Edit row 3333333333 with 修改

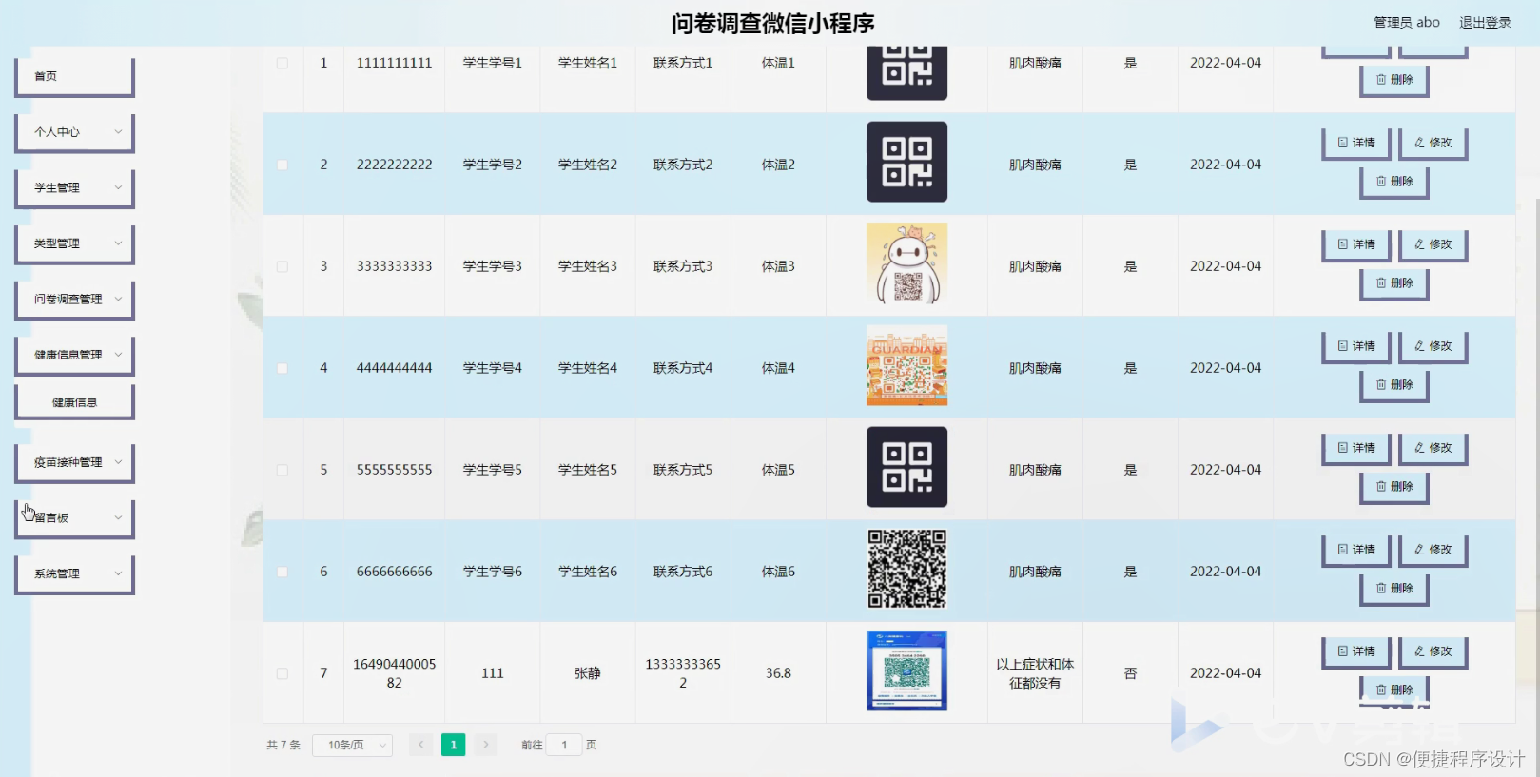(1433, 244)
